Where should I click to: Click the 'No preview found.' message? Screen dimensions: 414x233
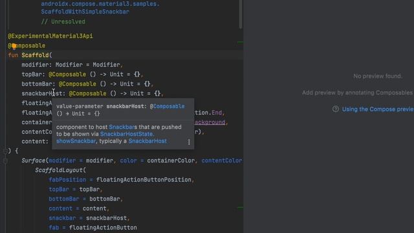pyautogui.click(x=378, y=76)
